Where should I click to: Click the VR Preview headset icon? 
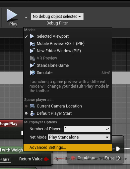click(x=32, y=58)
